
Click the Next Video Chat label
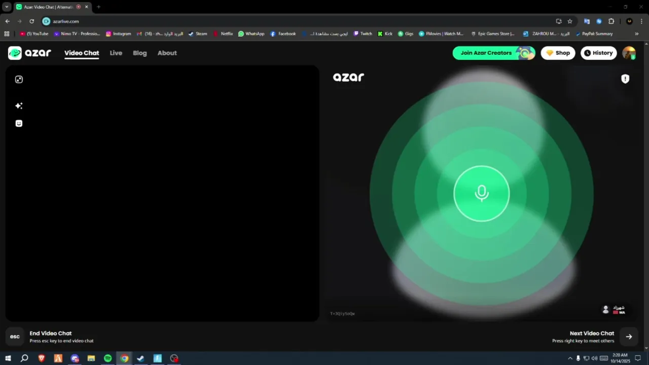click(592, 333)
